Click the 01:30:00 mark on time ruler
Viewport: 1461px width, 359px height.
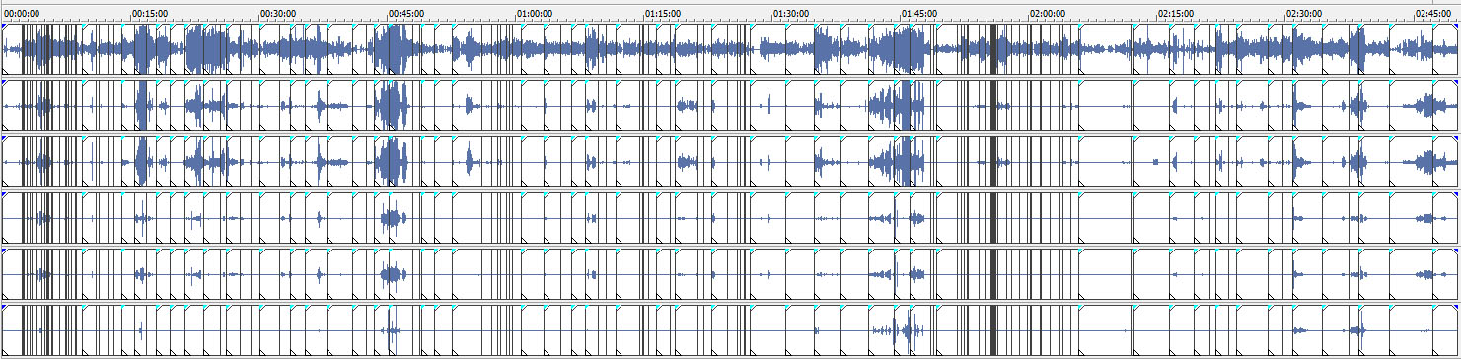(x=792, y=14)
